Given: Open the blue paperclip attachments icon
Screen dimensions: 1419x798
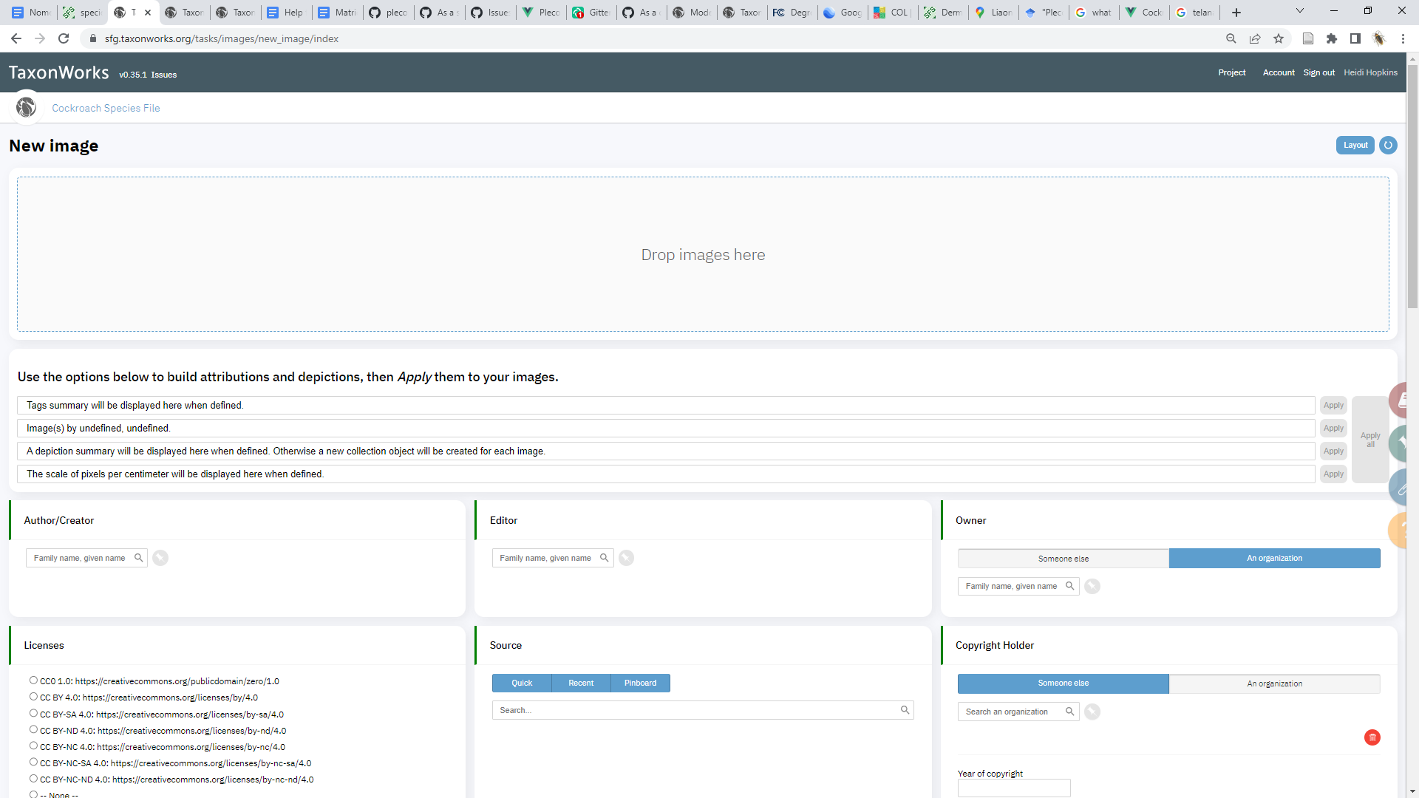Looking at the screenshot, I should [1402, 485].
